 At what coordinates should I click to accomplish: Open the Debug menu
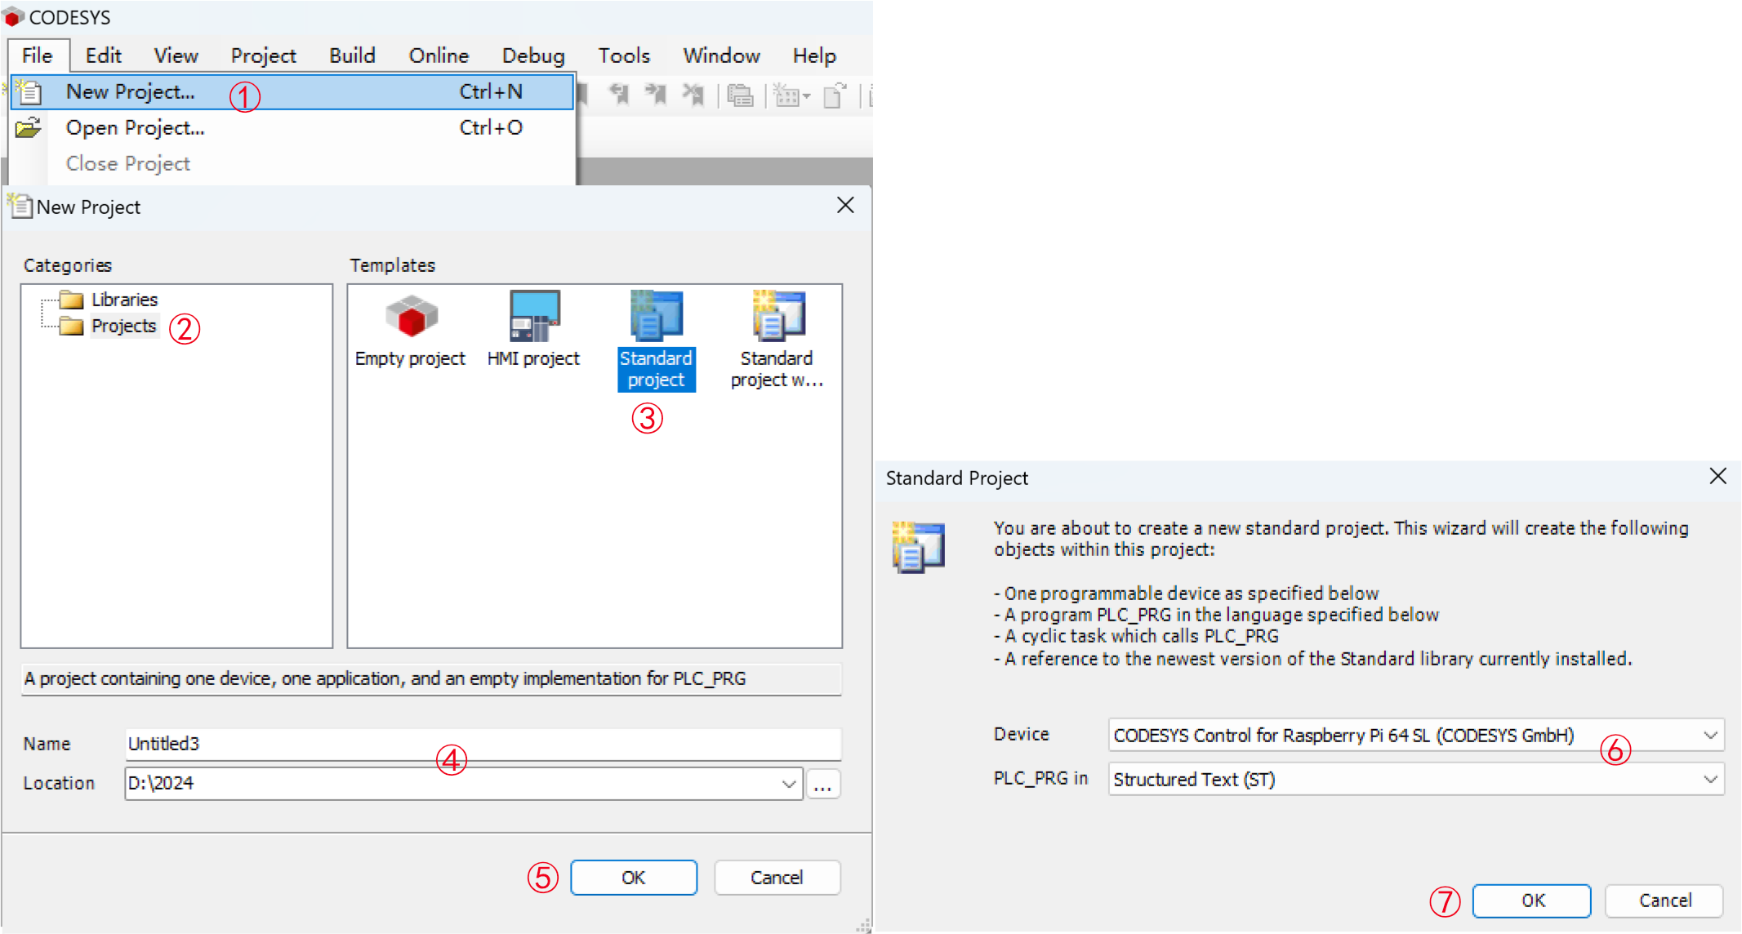click(533, 56)
